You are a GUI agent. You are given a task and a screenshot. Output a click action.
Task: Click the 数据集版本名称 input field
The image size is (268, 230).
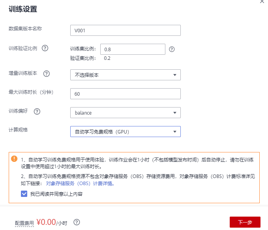125,30
